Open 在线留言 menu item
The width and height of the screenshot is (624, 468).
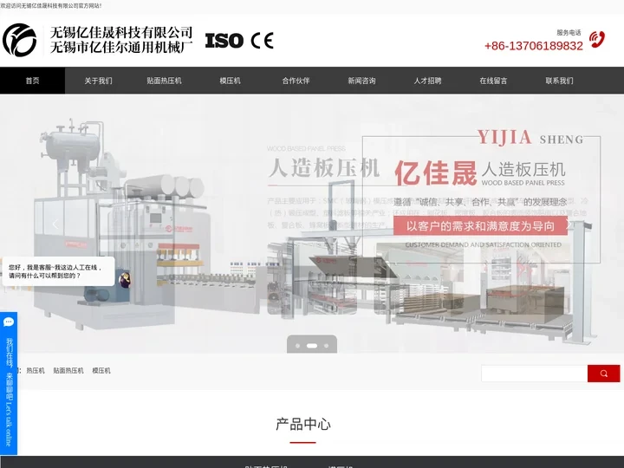point(493,81)
